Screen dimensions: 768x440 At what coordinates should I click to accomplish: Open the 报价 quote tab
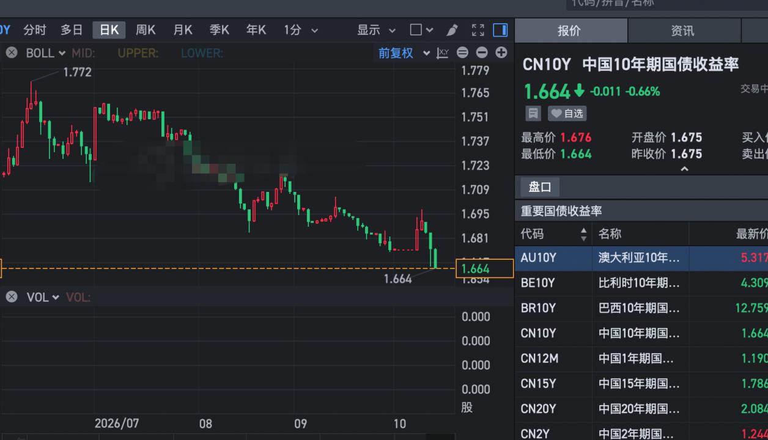(569, 31)
